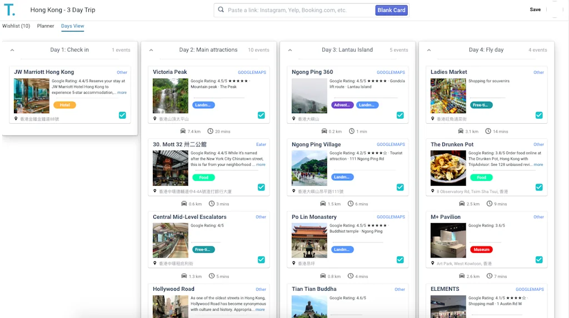Click the T. app logo
The image size is (569, 318).
pos(9,9)
